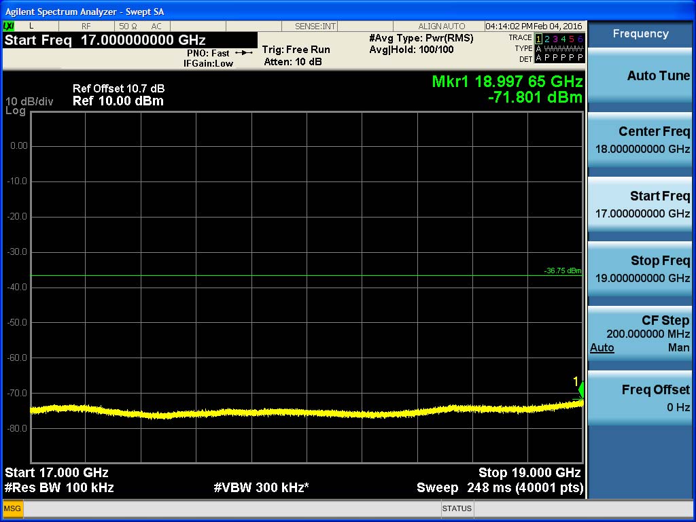Click the Sweep 248 ms (40001 pts) text

[500, 488]
